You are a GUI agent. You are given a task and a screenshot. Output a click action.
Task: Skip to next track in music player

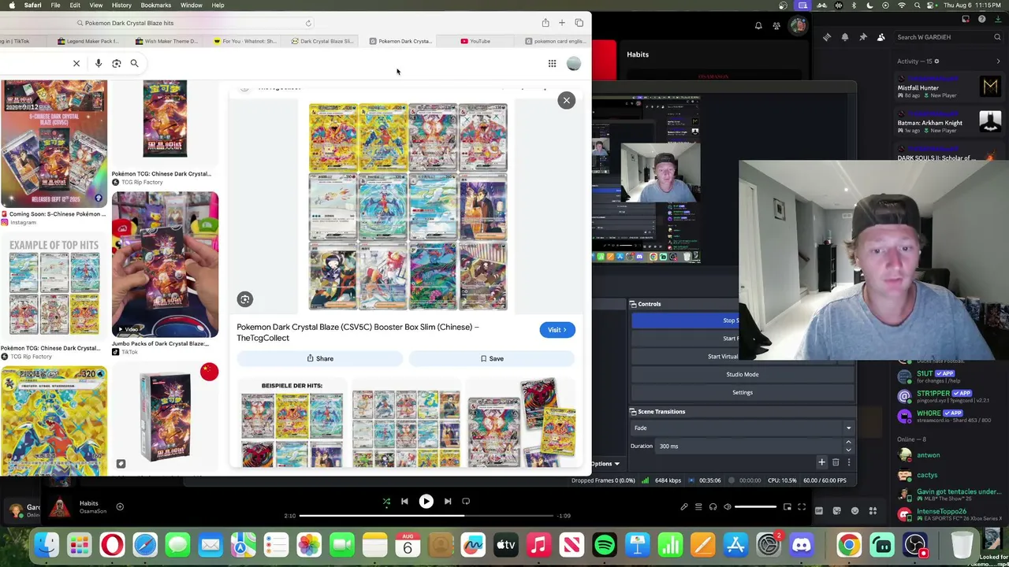click(x=447, y=502)
